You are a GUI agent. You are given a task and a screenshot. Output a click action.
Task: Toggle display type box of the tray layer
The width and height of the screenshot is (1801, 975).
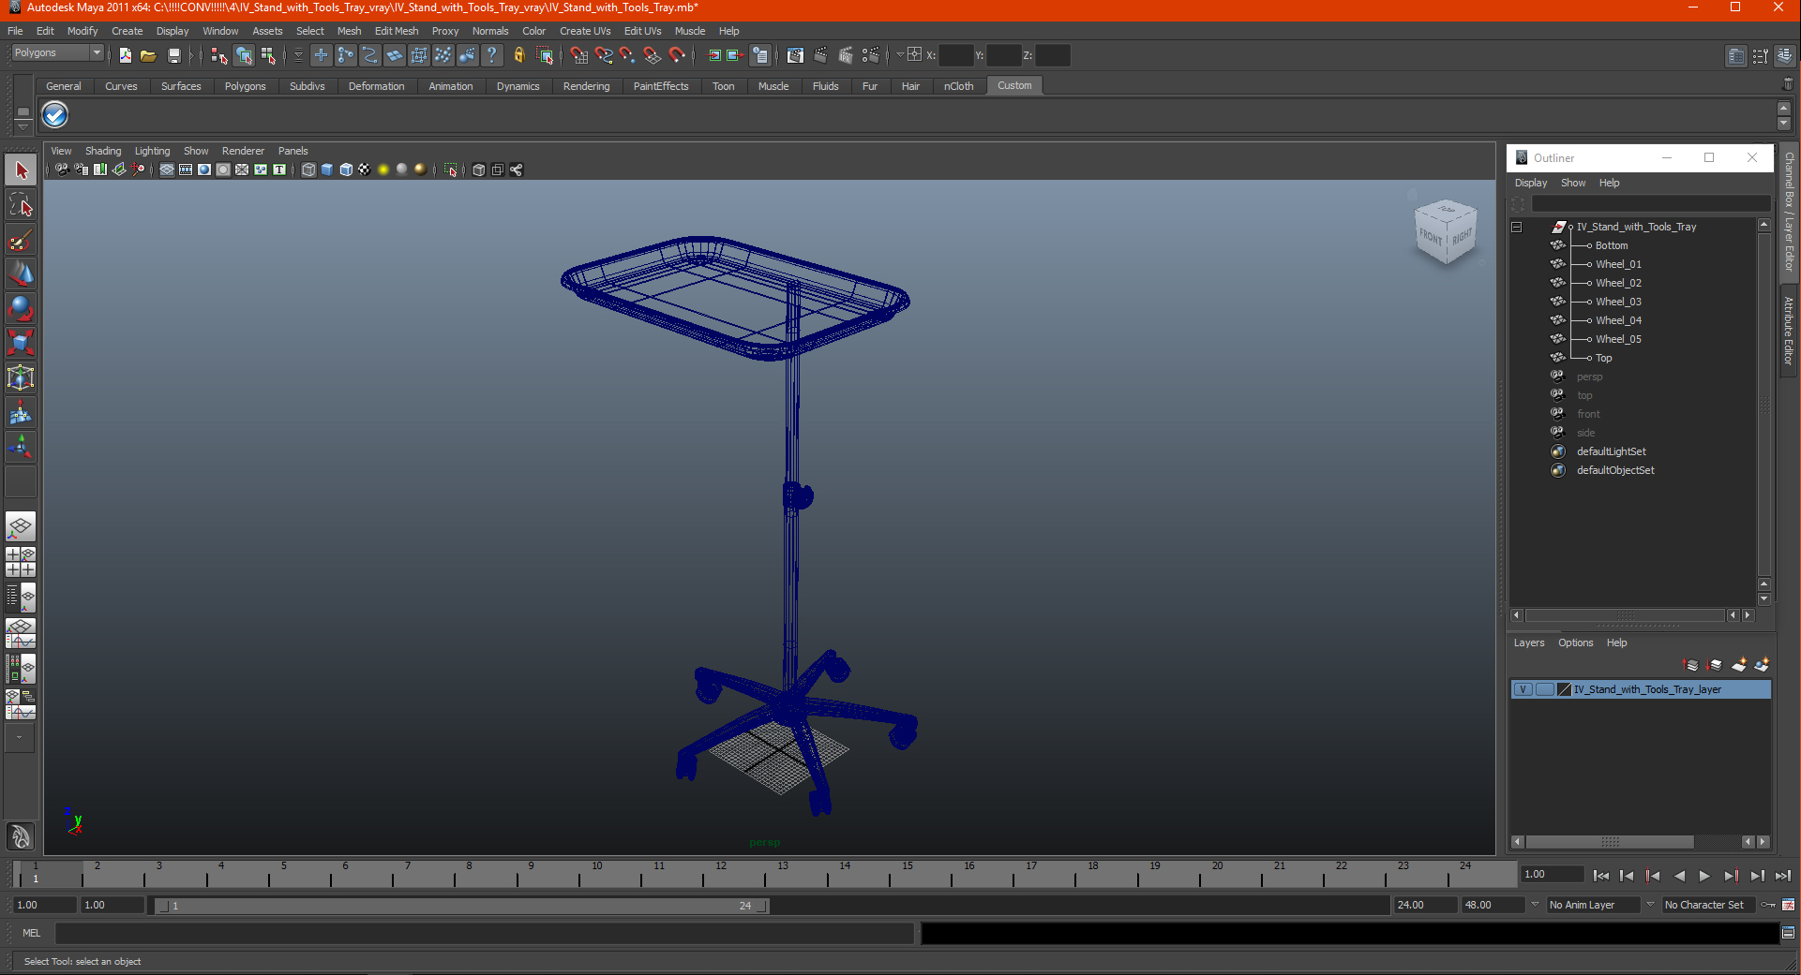(1544, 689)
